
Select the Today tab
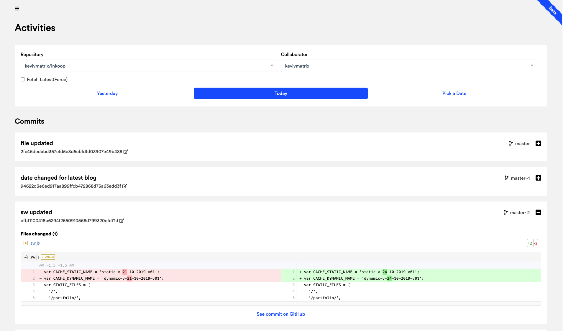pyautogui.click(x=280, y=93)
